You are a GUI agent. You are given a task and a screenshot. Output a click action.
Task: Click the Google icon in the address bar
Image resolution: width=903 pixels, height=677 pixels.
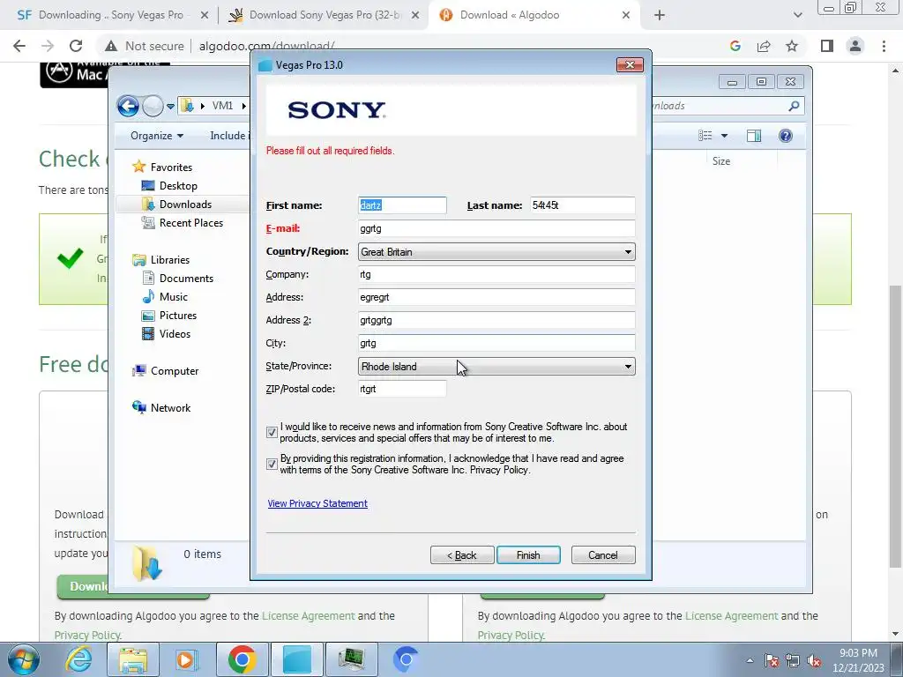click(x=735, y=46)
